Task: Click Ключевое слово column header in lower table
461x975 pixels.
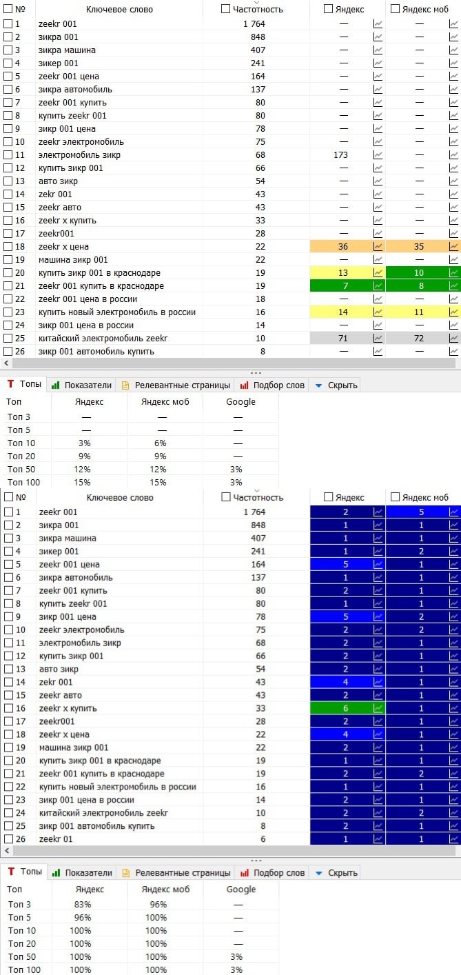Action: 120,497
